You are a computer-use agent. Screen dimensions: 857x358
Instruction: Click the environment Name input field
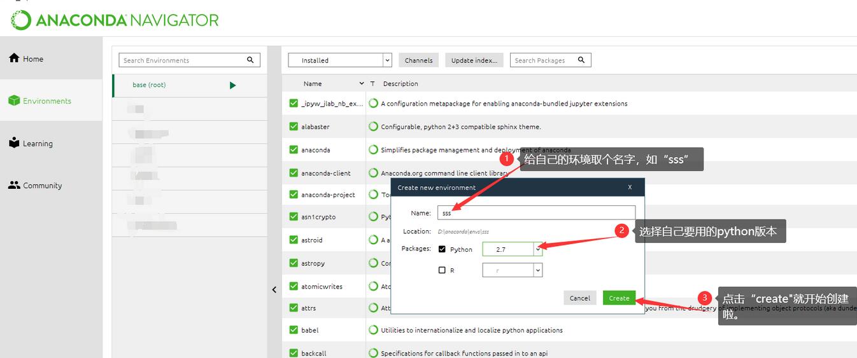[536, 213]
